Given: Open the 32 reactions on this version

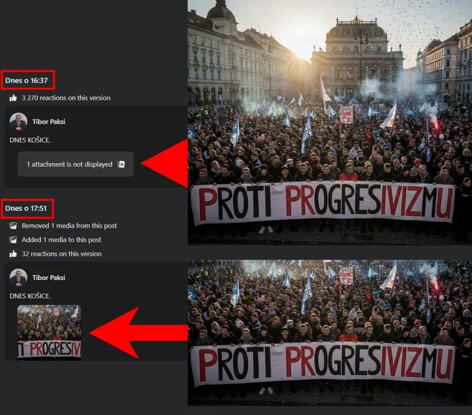Looking at the screenshot, I should pyautogui.click(x=61, y=254).
